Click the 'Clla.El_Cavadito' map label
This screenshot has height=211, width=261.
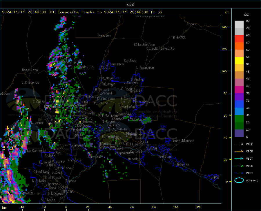(160, 48)
